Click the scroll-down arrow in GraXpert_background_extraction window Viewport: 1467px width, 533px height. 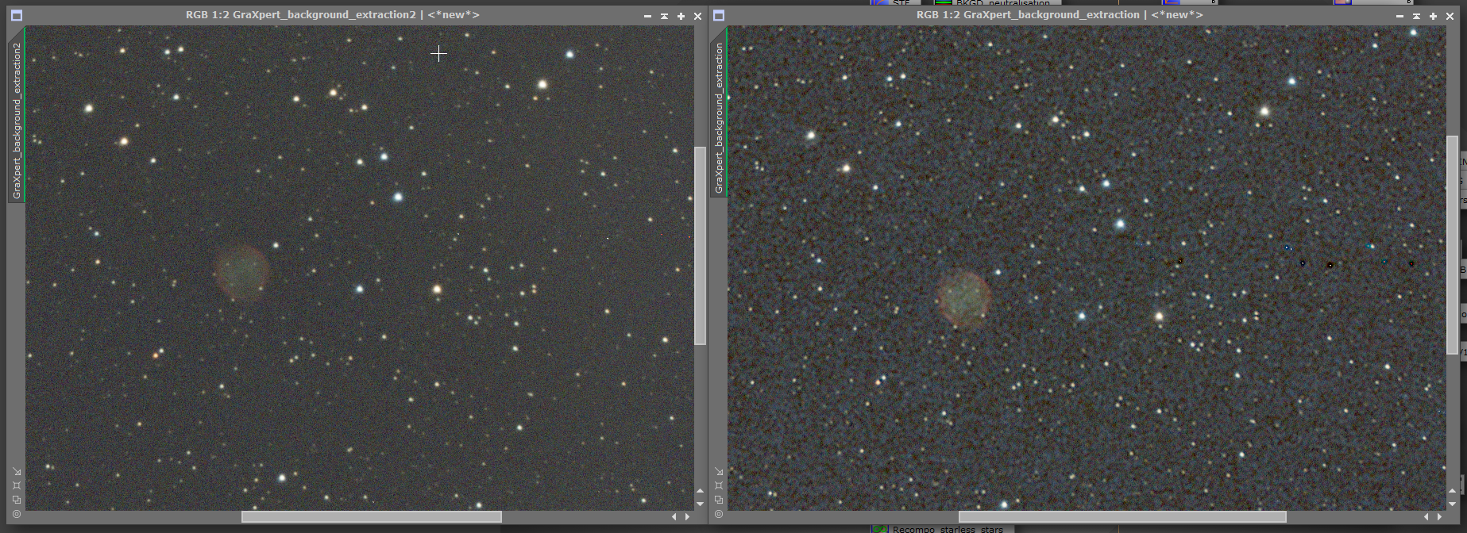[1452, 504]
